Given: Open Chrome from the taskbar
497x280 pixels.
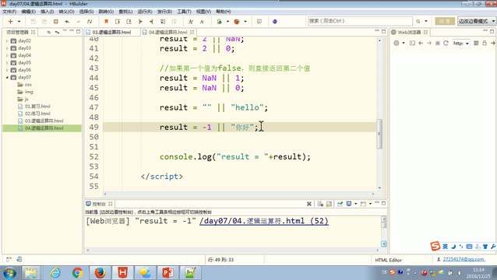Looking at the screenshot, I should pos(77,272).
